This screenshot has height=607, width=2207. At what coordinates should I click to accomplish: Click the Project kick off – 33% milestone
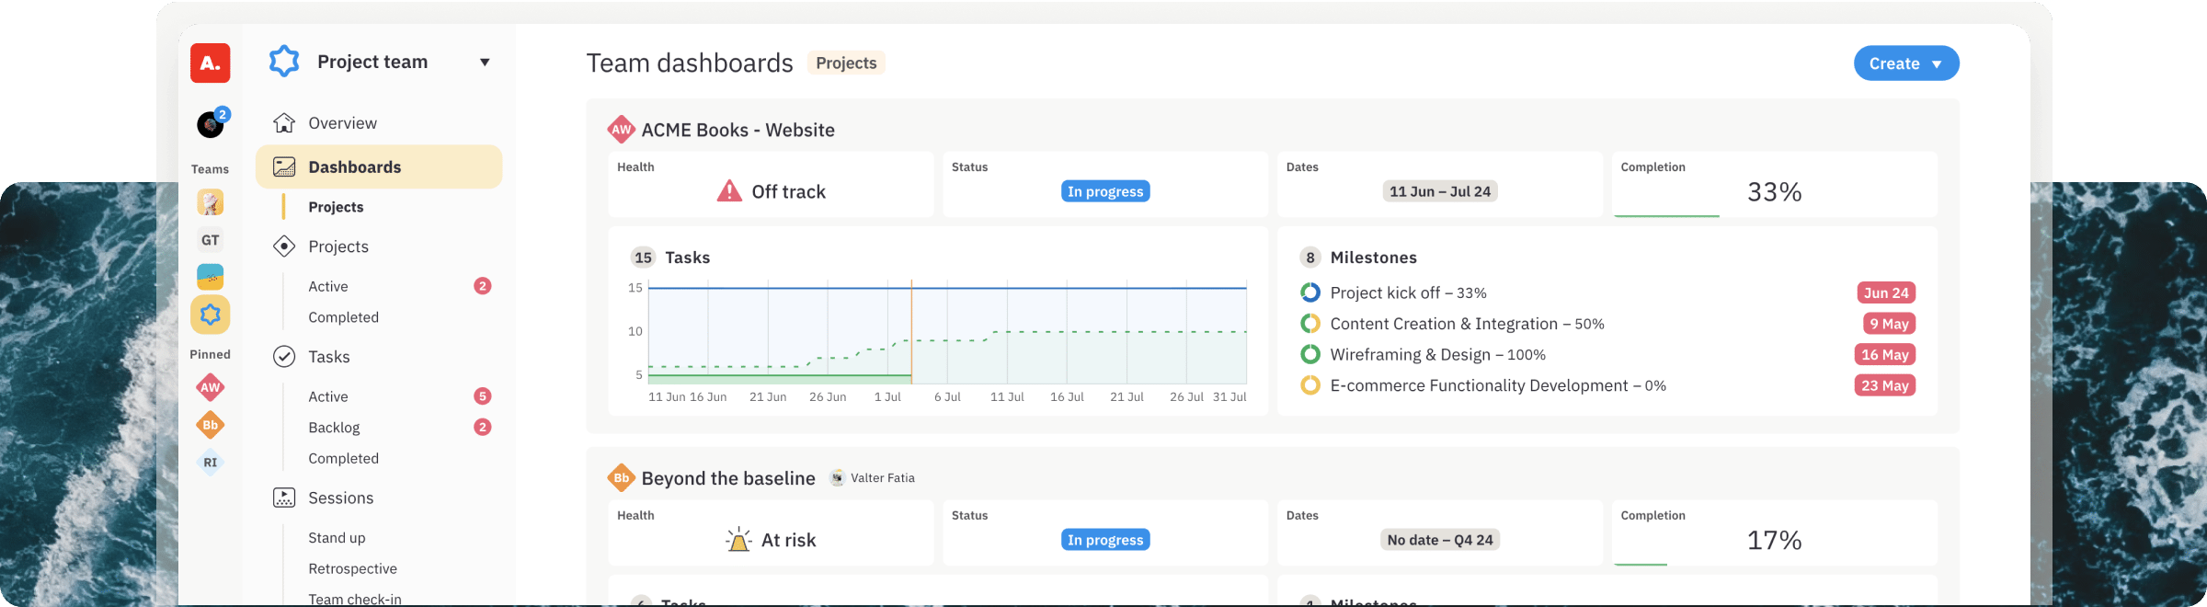click(x=1408, y=292)
